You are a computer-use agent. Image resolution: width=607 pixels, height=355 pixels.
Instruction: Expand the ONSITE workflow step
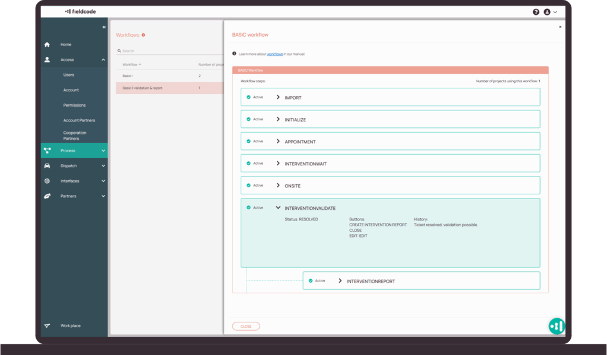pyautogui.click(x=278, y=186)
